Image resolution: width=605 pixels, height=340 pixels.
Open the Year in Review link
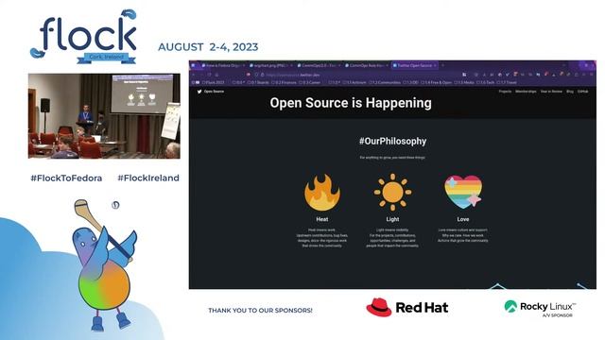coord(551,92)
